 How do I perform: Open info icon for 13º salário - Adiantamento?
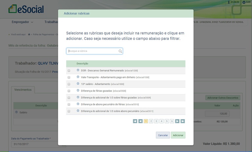click(x=78, y=84)
